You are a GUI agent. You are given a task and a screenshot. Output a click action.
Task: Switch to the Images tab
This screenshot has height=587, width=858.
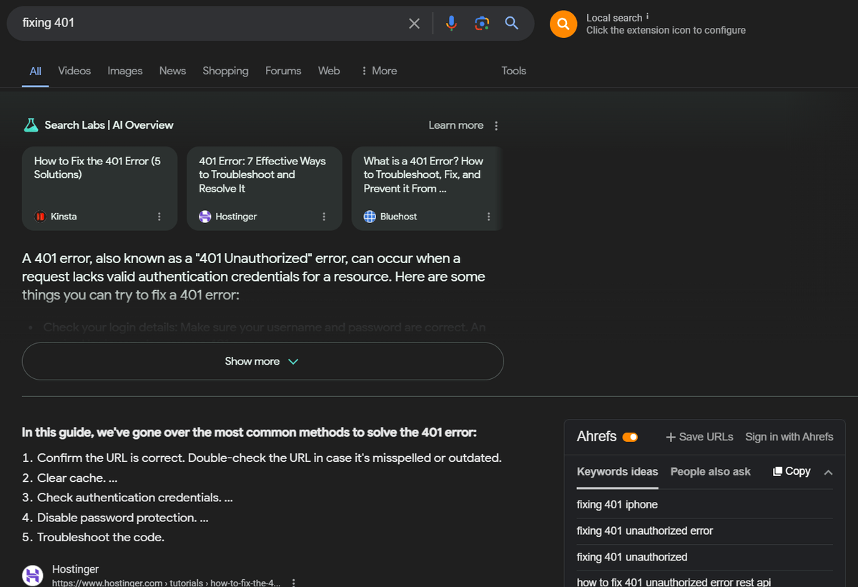point(125,71)
